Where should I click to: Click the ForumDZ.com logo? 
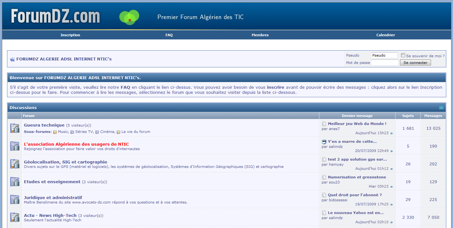(56, 16)
